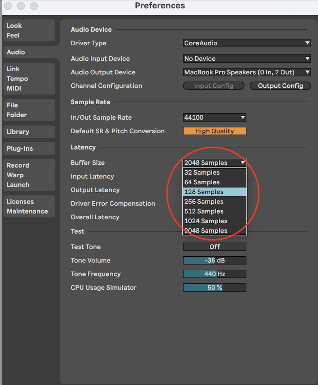Switch to the File Folder tab
Image resolution: width=318 pixels, height=385 pixels.
(x=29, y=110)
